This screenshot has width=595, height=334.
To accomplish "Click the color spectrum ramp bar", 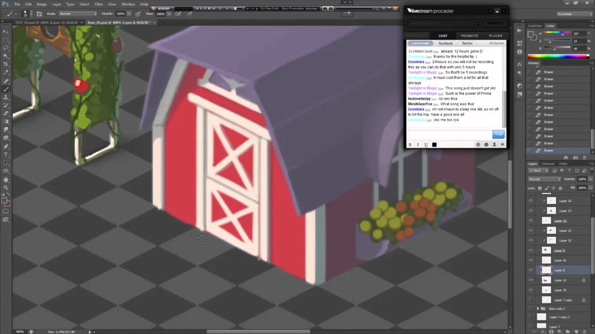I will 558,56.
